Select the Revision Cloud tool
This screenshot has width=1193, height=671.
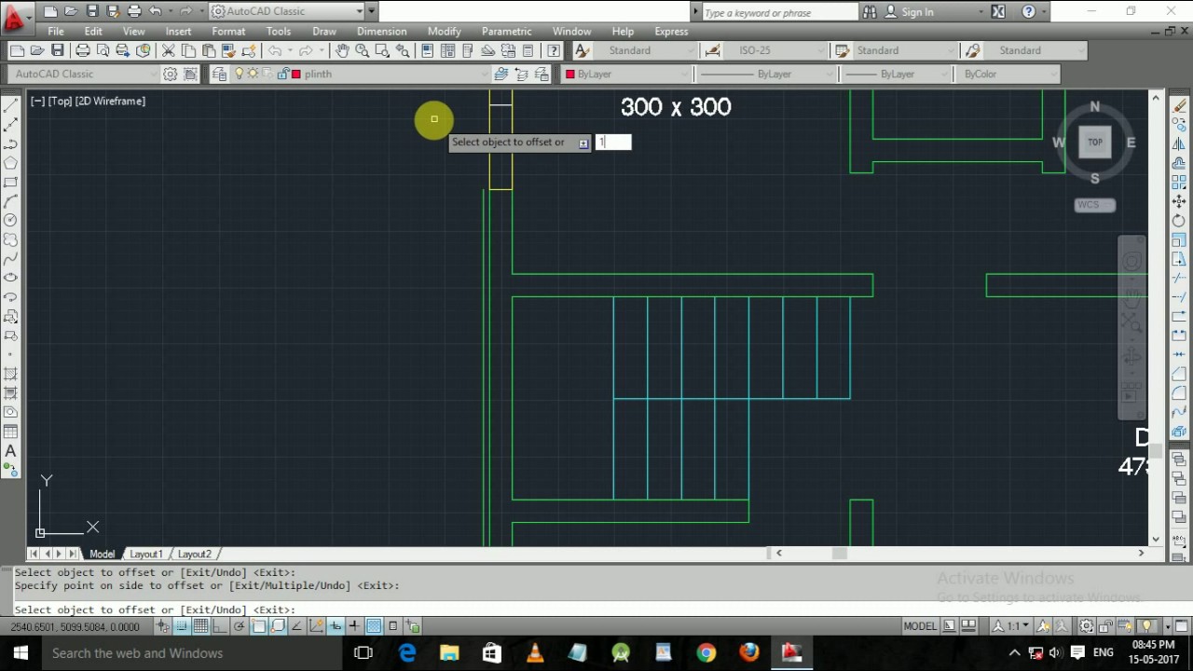(x=11, y=240)
